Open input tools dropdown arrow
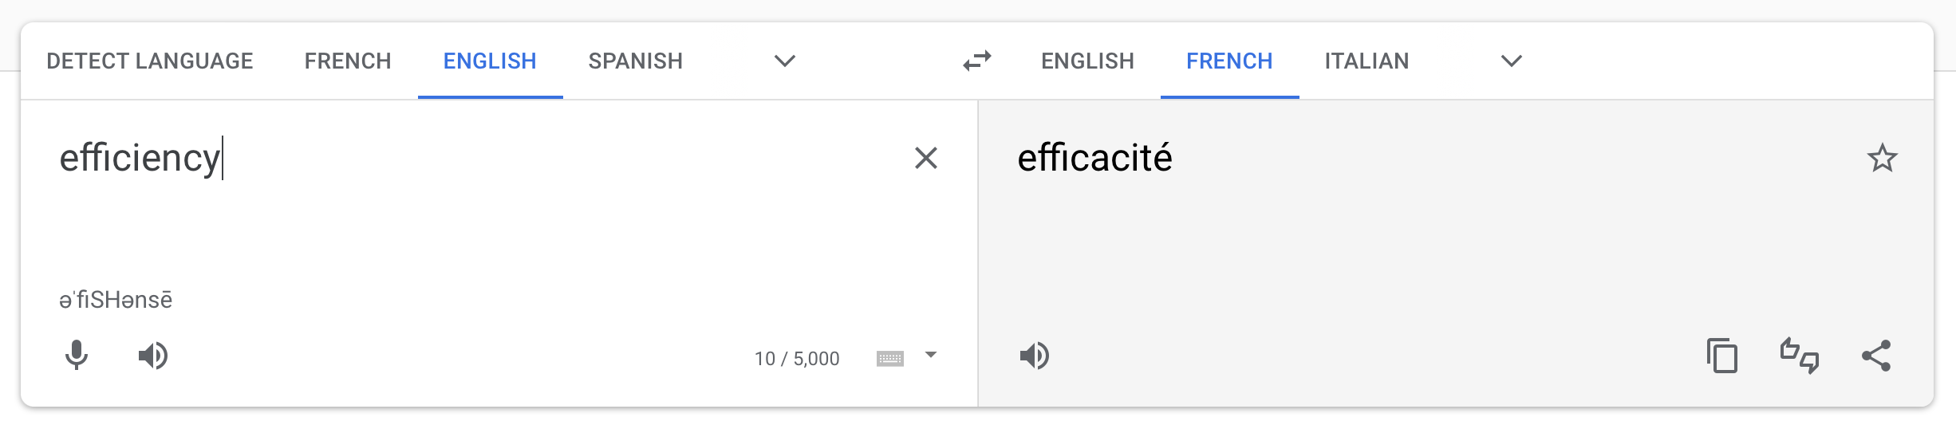 (931, 355)
